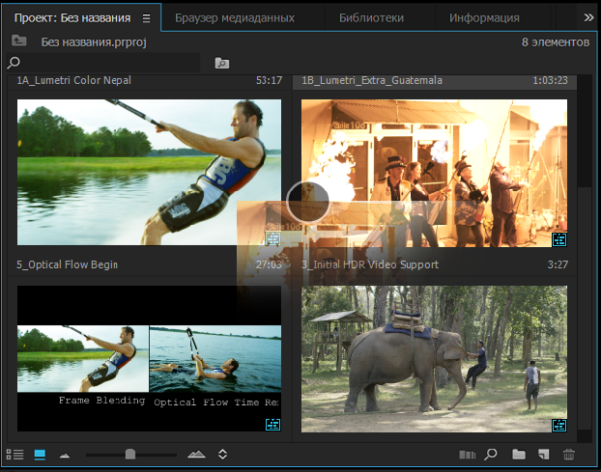Click the Без названия.prproj project file name
Viewport: 601px width, 472px height.
(x=94, y=42)
